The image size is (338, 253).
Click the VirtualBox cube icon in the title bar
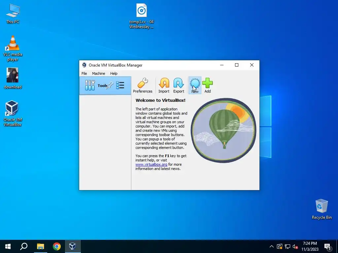click(84, 65)
